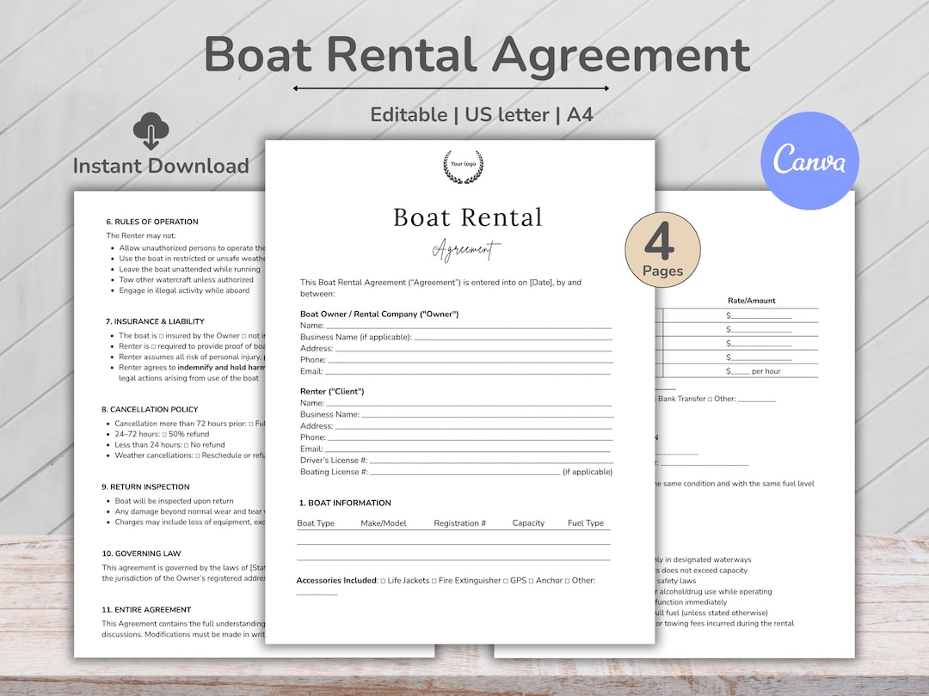Select the Editable | US letter | A4 subtitle

[x=481, y=114]
